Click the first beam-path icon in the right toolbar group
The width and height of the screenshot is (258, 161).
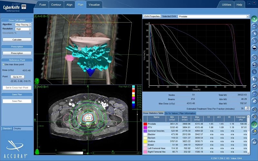[x=254, y=109]
